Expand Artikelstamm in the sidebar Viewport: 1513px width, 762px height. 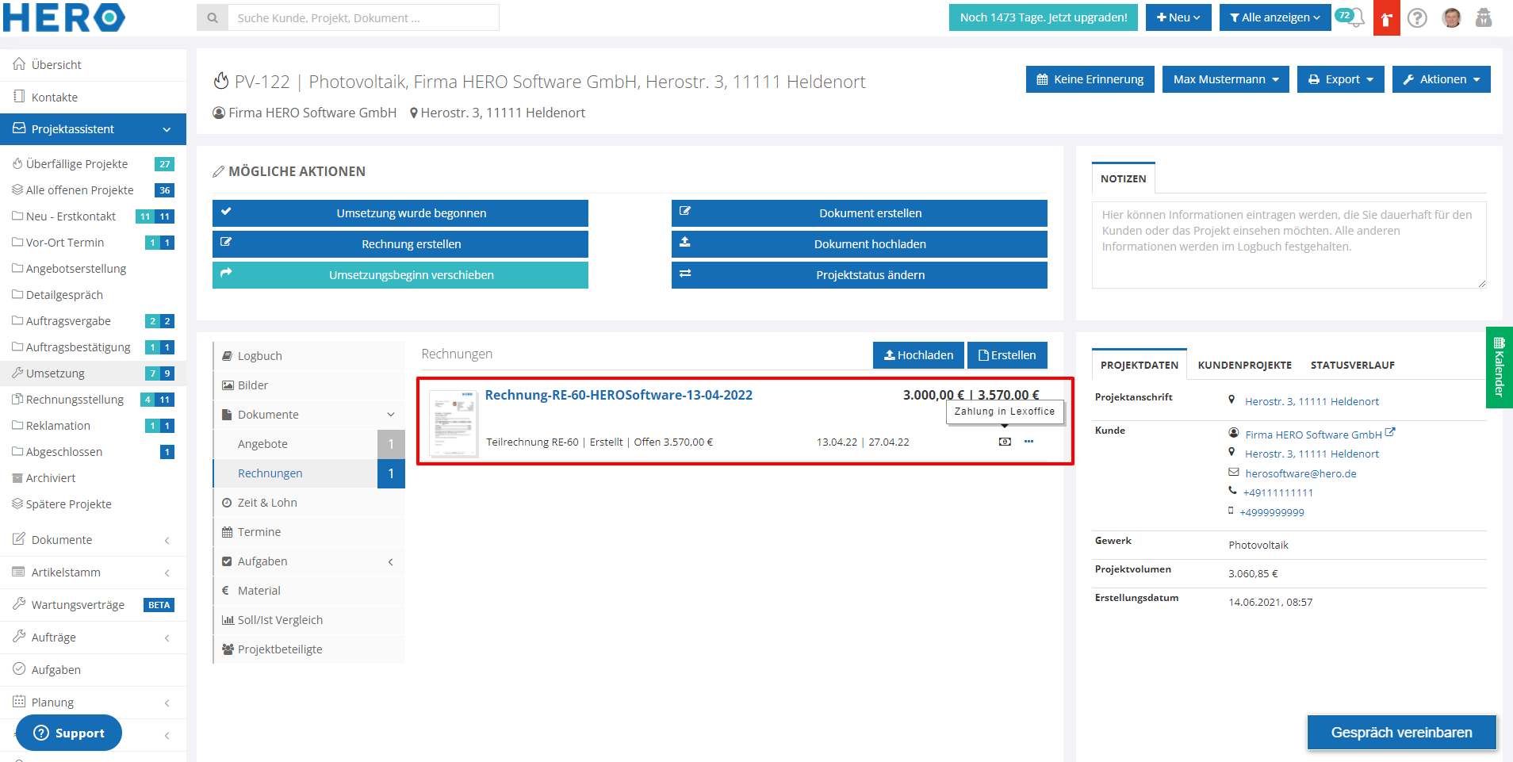point(94,572)
